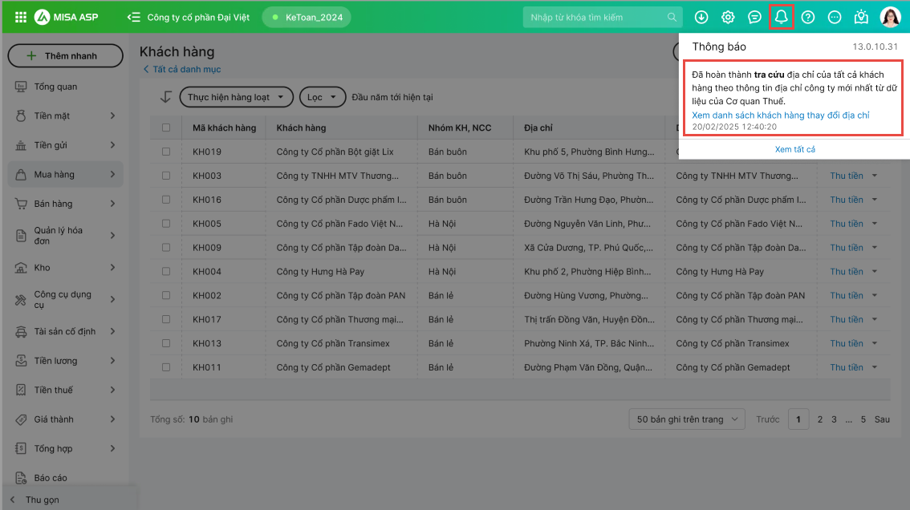Click the Tiền lương payroll icon
This screenshot has height=510, width=910.
21,361
